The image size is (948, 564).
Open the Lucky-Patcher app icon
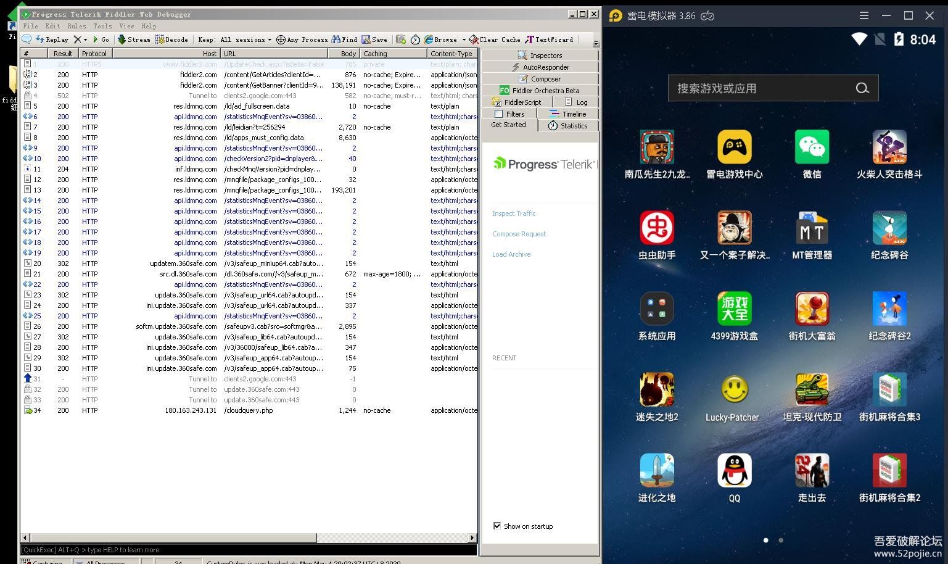click(734, 389)
